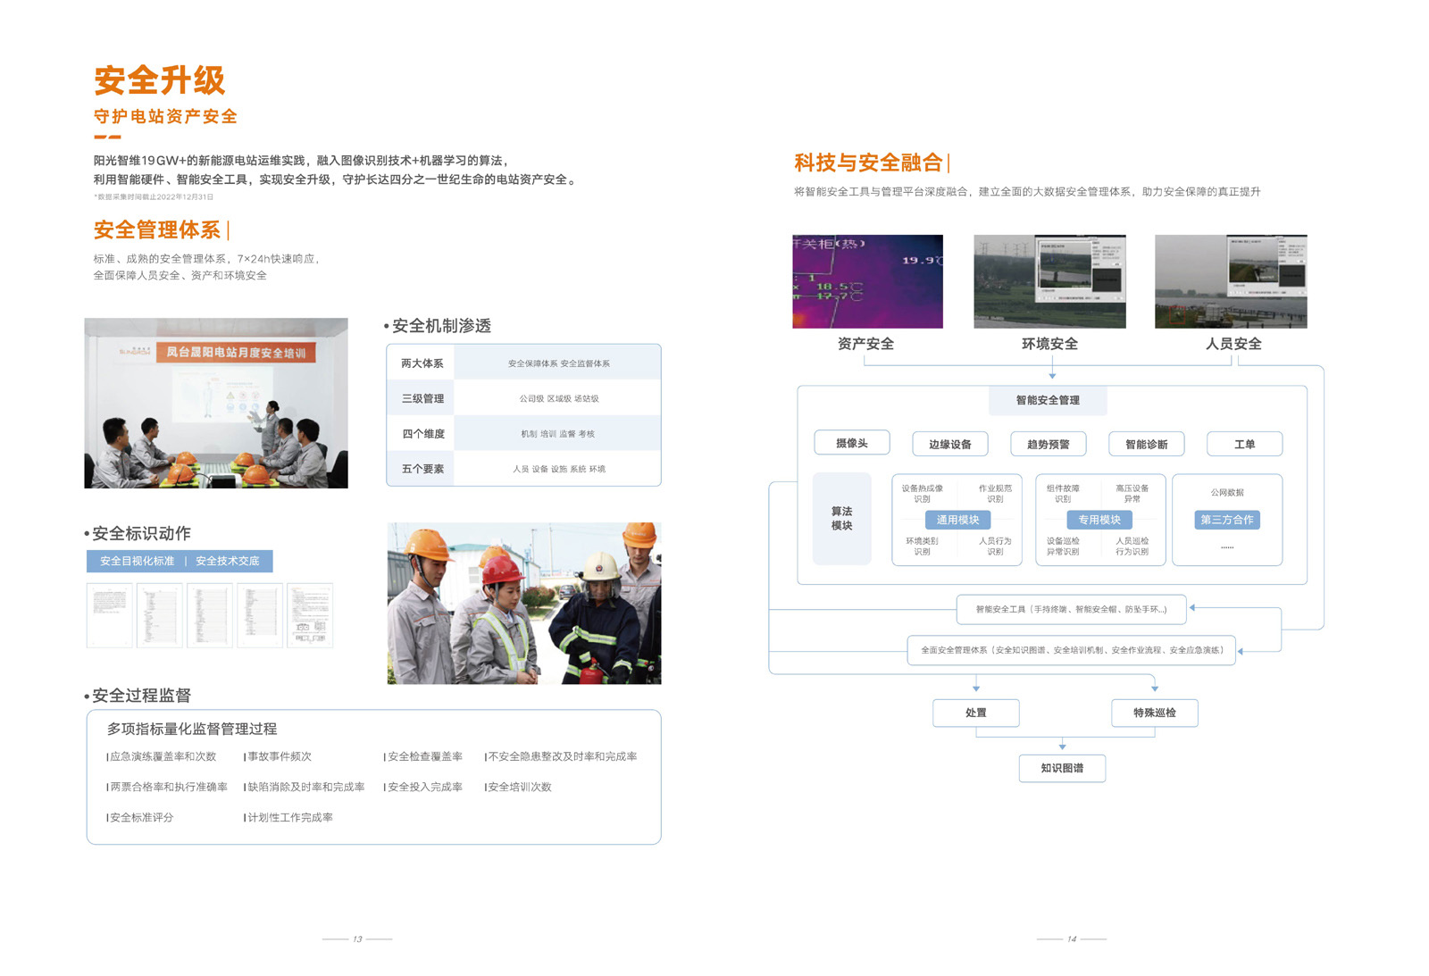Click the 安全升级 main heading
Image resolution: width=1429 pixels, height=976 pixels.
click(x=159, y=80)
